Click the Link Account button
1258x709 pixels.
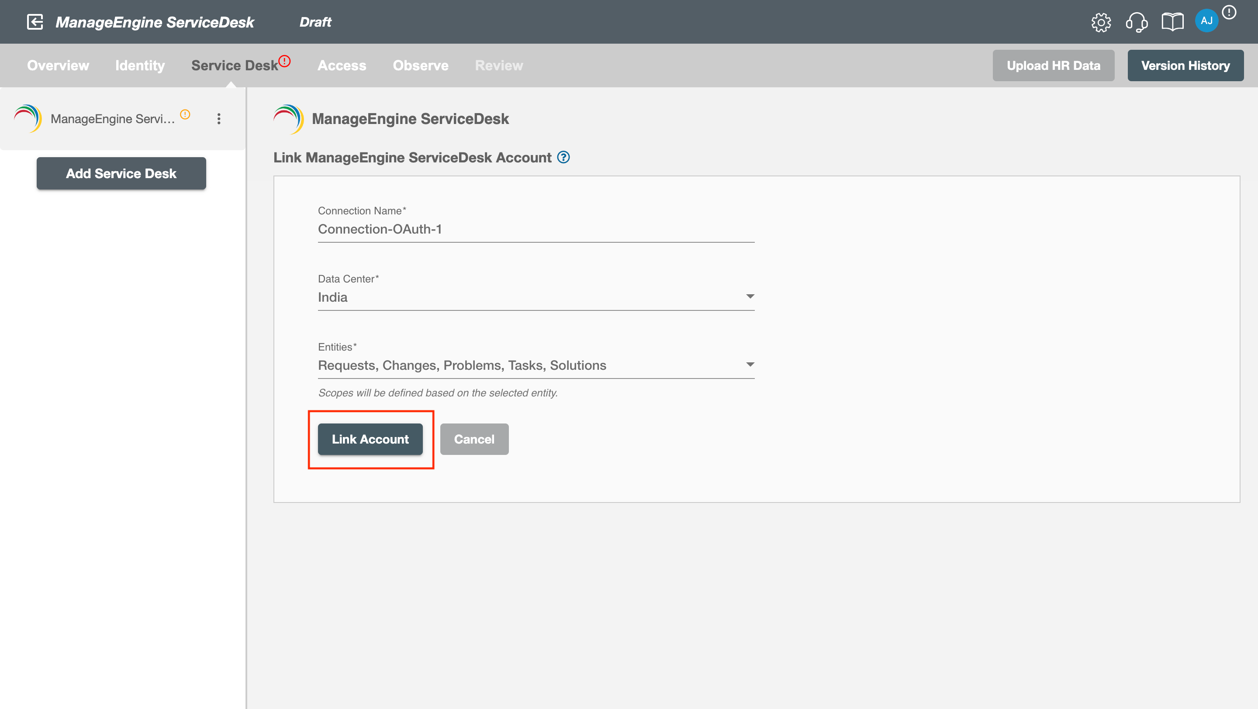[370, 439]
